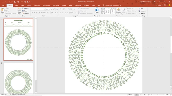Switch to the Slide Show tab
The image size is (172, 96).
click(x=56, y=5)
